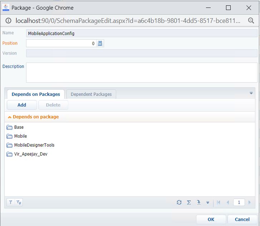Open grid footer options dropdown arrow
This screenshot has height=226, width=260.
pyautogui.click(x=208, y=202)
